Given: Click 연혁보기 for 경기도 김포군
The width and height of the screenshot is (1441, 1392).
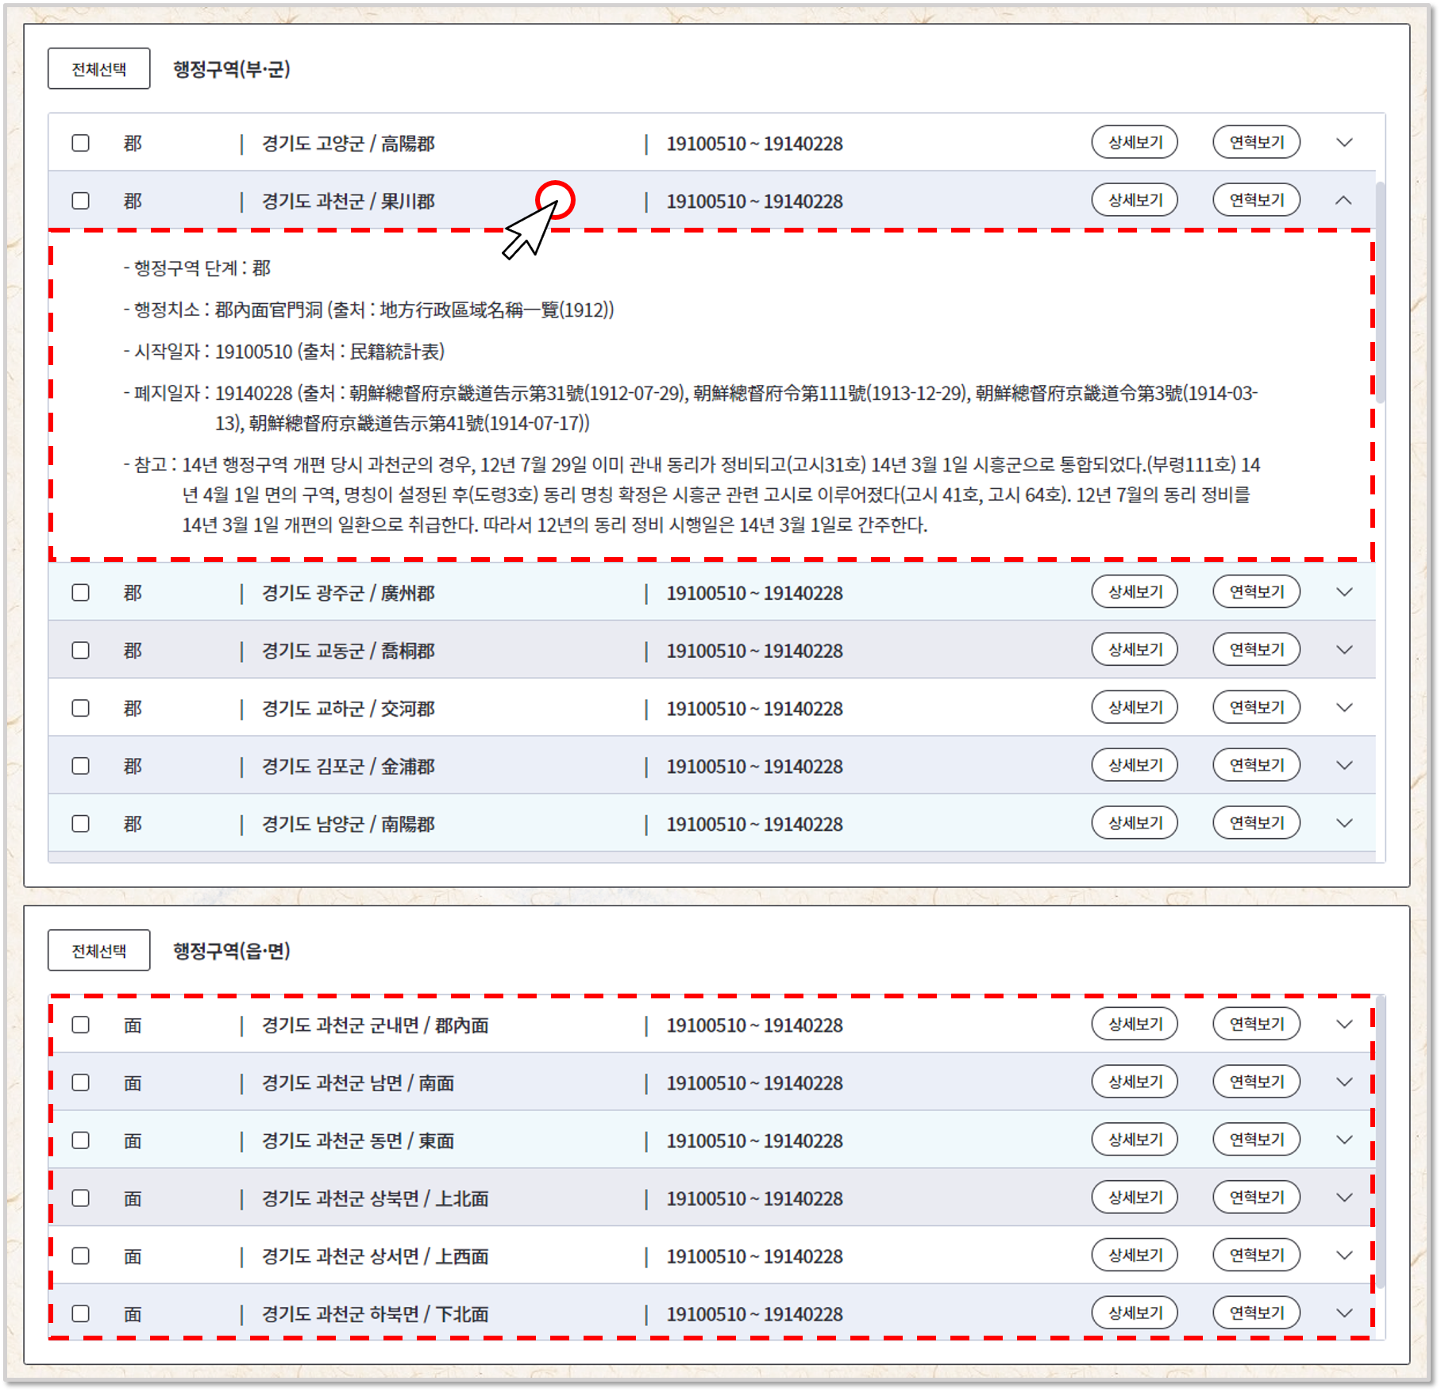Looking at the screenshot, I should (1257, 765).
